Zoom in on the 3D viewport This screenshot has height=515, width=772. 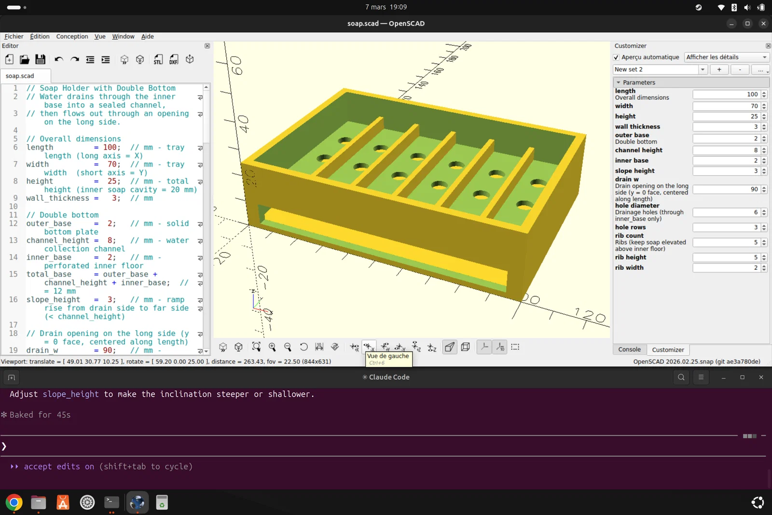point(272,347)
